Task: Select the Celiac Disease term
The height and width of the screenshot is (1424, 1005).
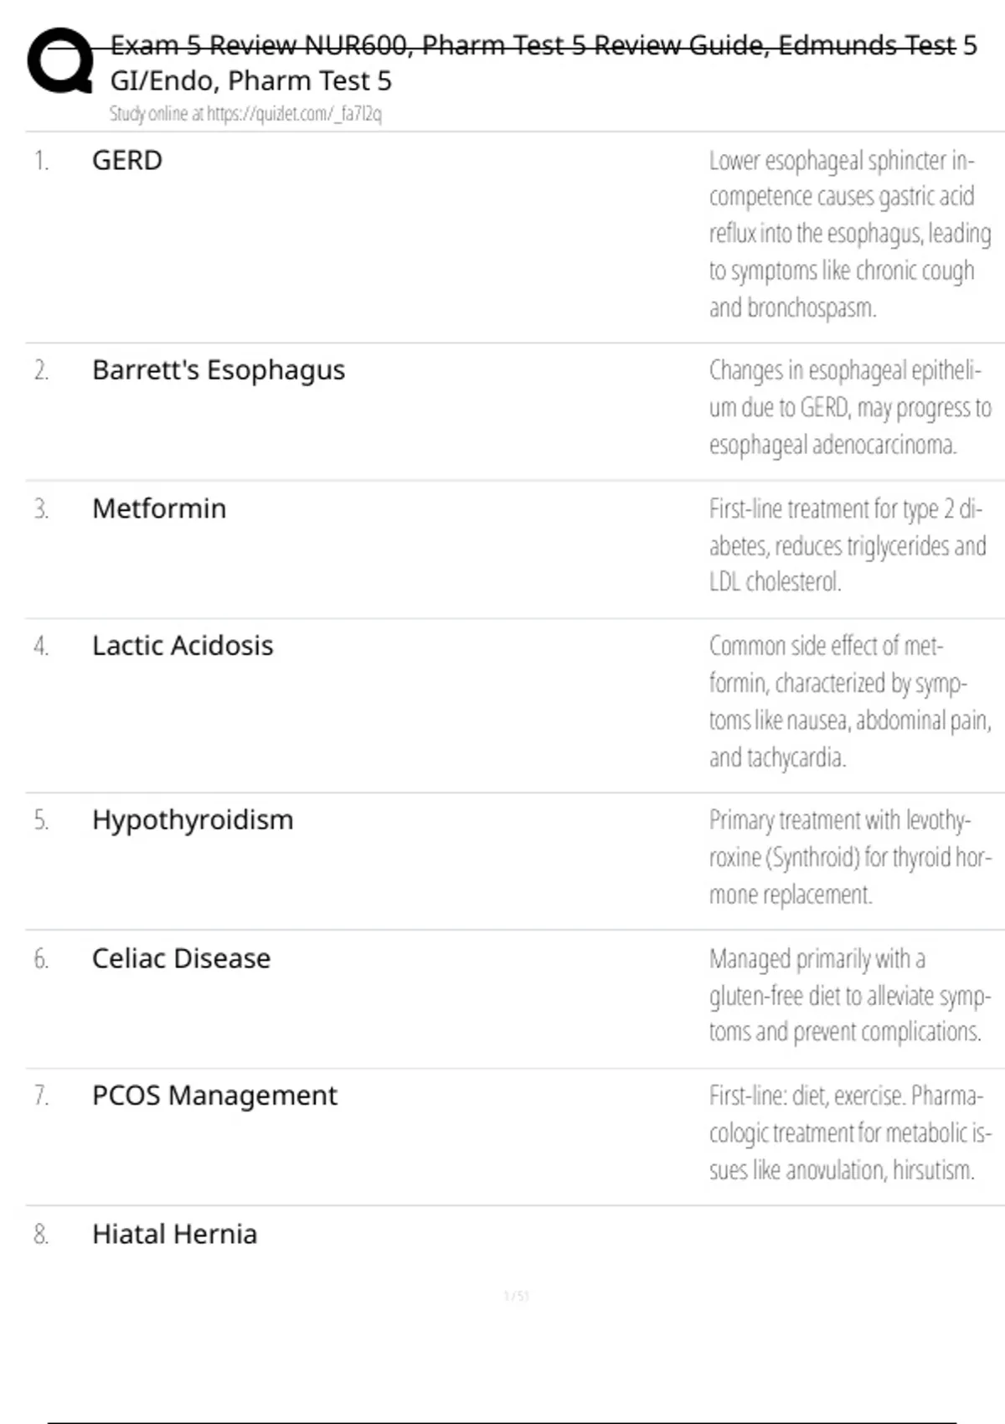Action: pyautogui.click(x=181, y=958)
